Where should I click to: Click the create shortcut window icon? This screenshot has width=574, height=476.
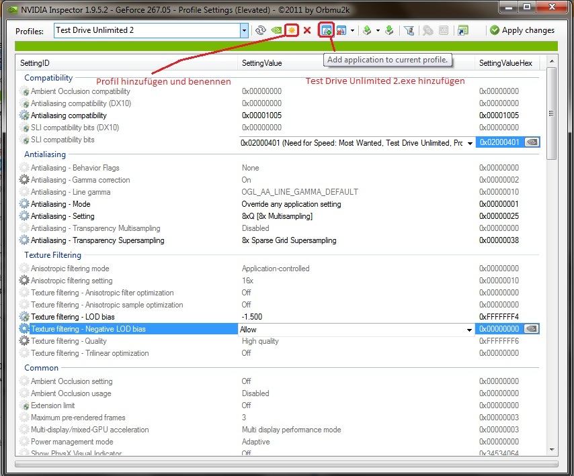(x=462, y=31)
